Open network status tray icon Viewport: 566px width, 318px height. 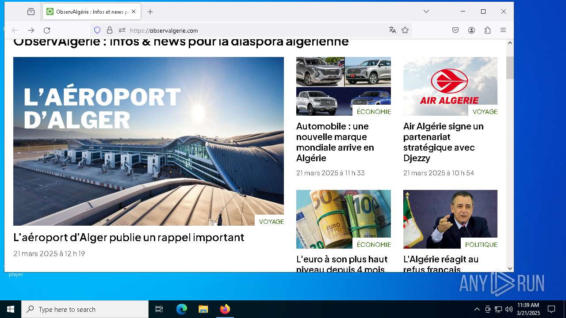click(498, 309)
